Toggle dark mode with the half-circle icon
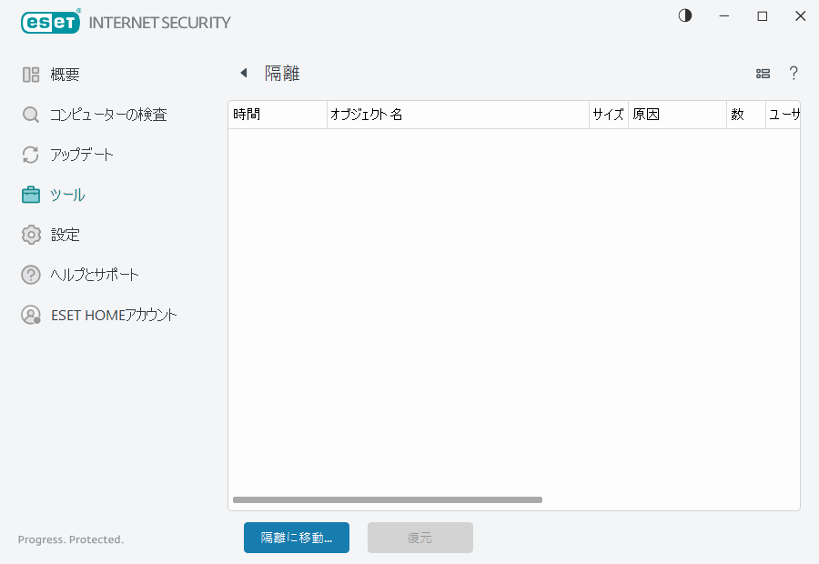The width and height of the screenshot is (819, 564). (684, 15)
